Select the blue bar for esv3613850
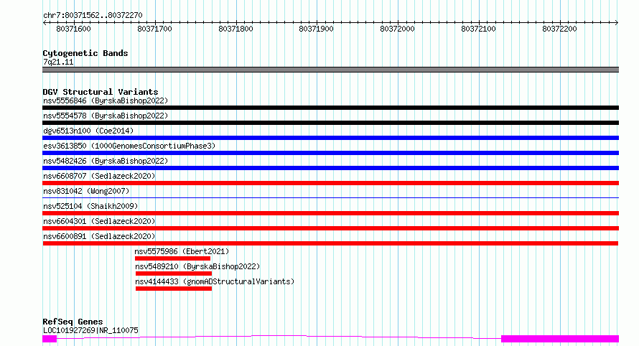Image resolution: width=639 pixels, height=346 pixels. pos(330,153)
